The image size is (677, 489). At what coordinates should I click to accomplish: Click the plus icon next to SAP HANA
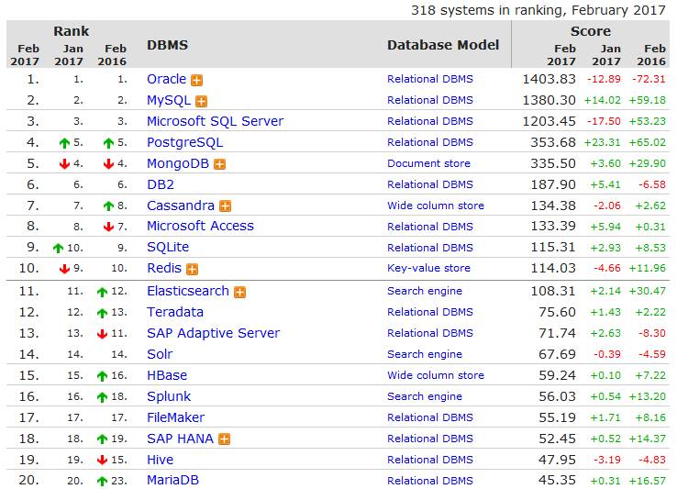click(225, 439)
